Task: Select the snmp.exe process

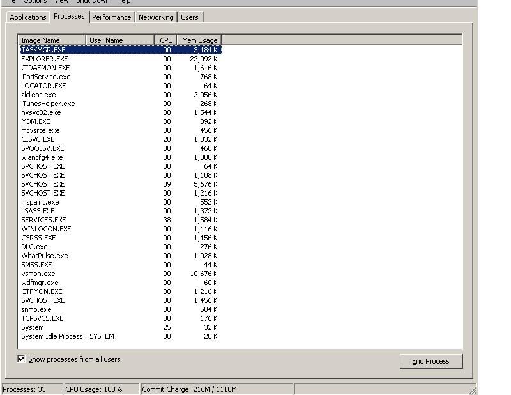Action: (x=121, y=309)
